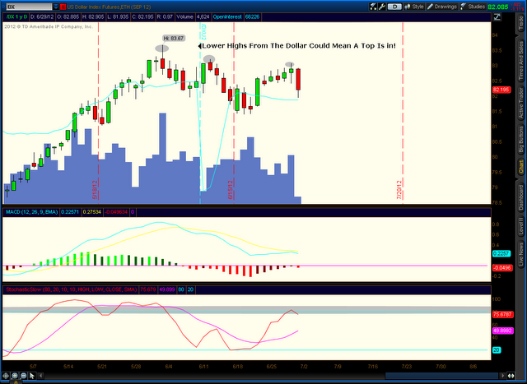Select the pointer cursor tool
This screenshot has height=384, width=527.
point(32,376)
